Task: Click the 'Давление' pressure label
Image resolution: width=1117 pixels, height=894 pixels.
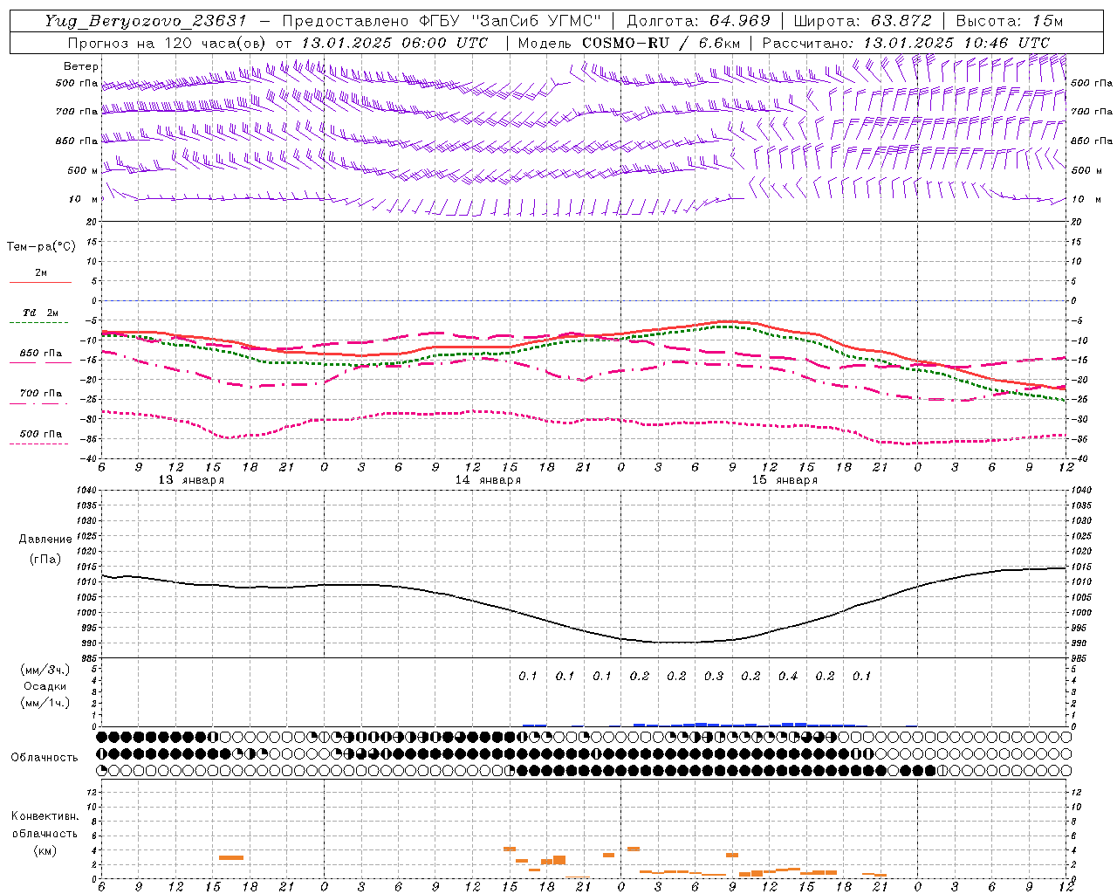Action: click(45, 540)
